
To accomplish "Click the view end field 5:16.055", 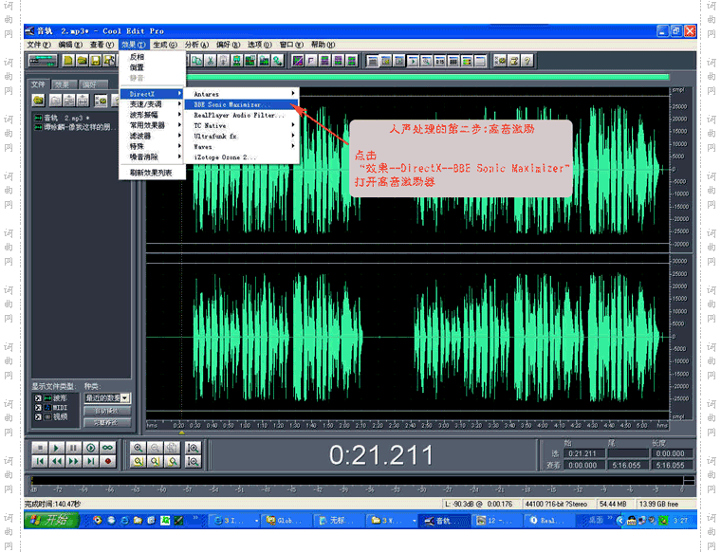I will click(x=626, y=465).
